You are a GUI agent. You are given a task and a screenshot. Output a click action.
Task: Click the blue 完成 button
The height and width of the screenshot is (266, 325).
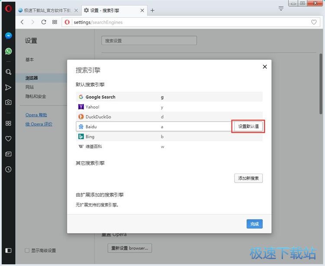pyautogui.click(x=254, y=224)
